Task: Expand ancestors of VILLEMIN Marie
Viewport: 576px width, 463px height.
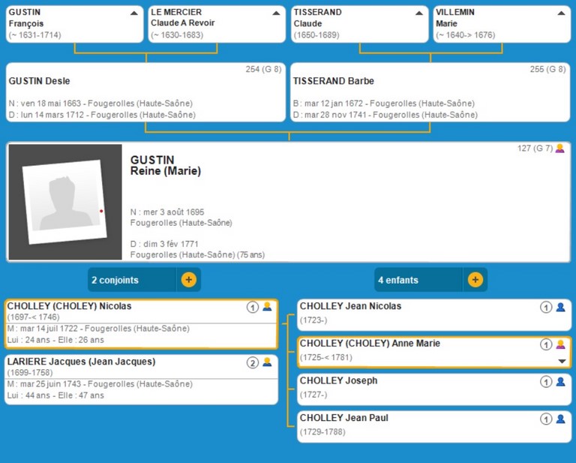Action: pyautogui.click(x=561, y=13)
